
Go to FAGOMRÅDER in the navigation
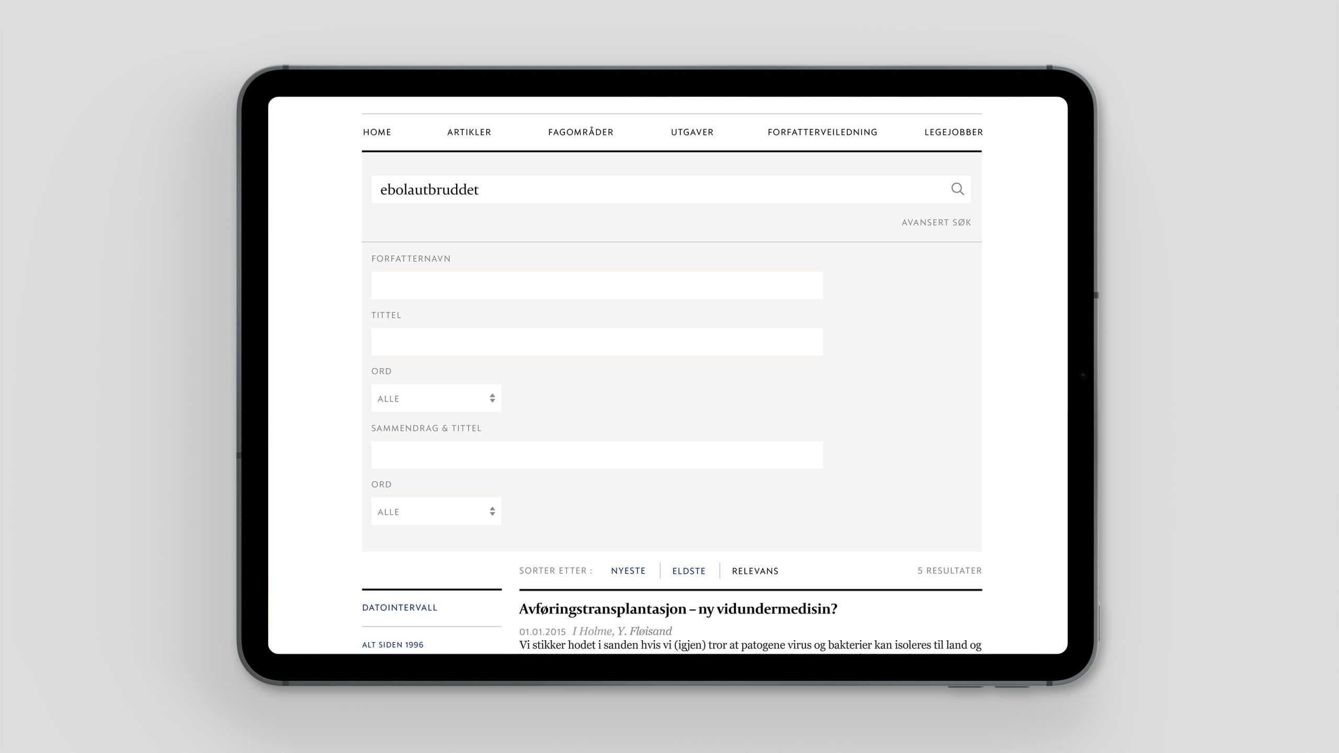581,132
